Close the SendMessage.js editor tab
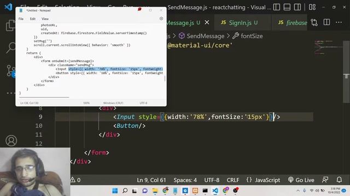 pos(207,22)
